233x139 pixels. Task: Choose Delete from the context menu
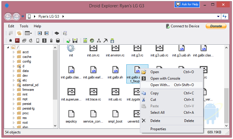pos(172,121)
